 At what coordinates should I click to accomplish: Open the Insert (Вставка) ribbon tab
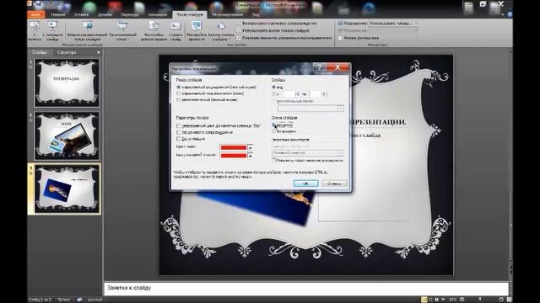coord(82,15)
